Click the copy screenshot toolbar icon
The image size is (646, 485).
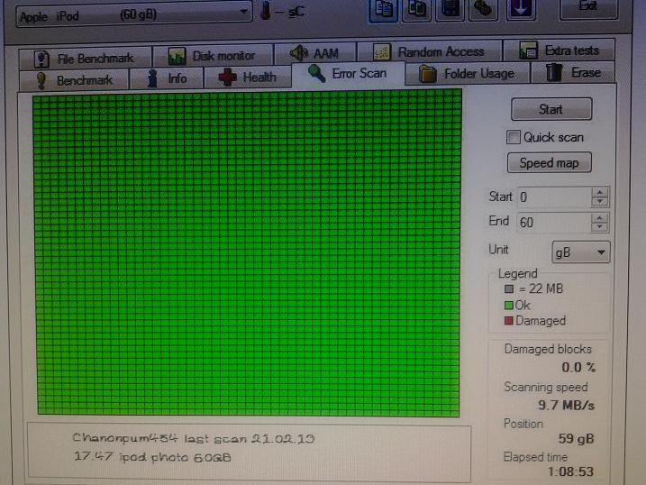[x=417, y=9]
